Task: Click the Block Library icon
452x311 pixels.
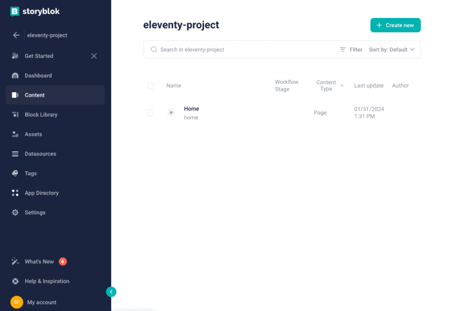Action: coord(15,115)
